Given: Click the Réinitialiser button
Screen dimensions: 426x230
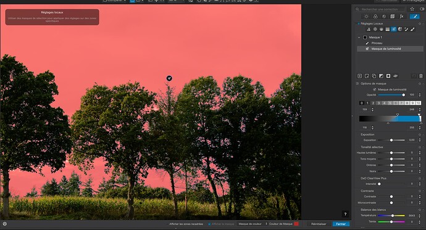Looking at the screenshot, I should click(319, 224).
